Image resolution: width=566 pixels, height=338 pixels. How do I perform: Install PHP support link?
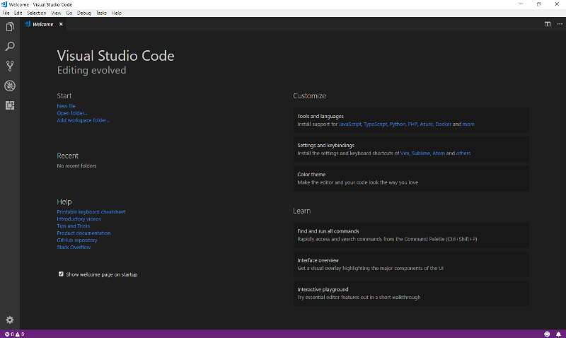412,124
